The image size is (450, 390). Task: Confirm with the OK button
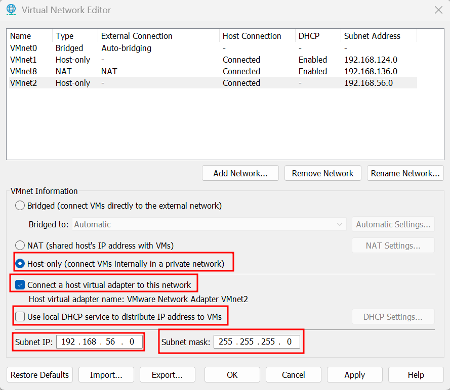[x=232, y=375]
